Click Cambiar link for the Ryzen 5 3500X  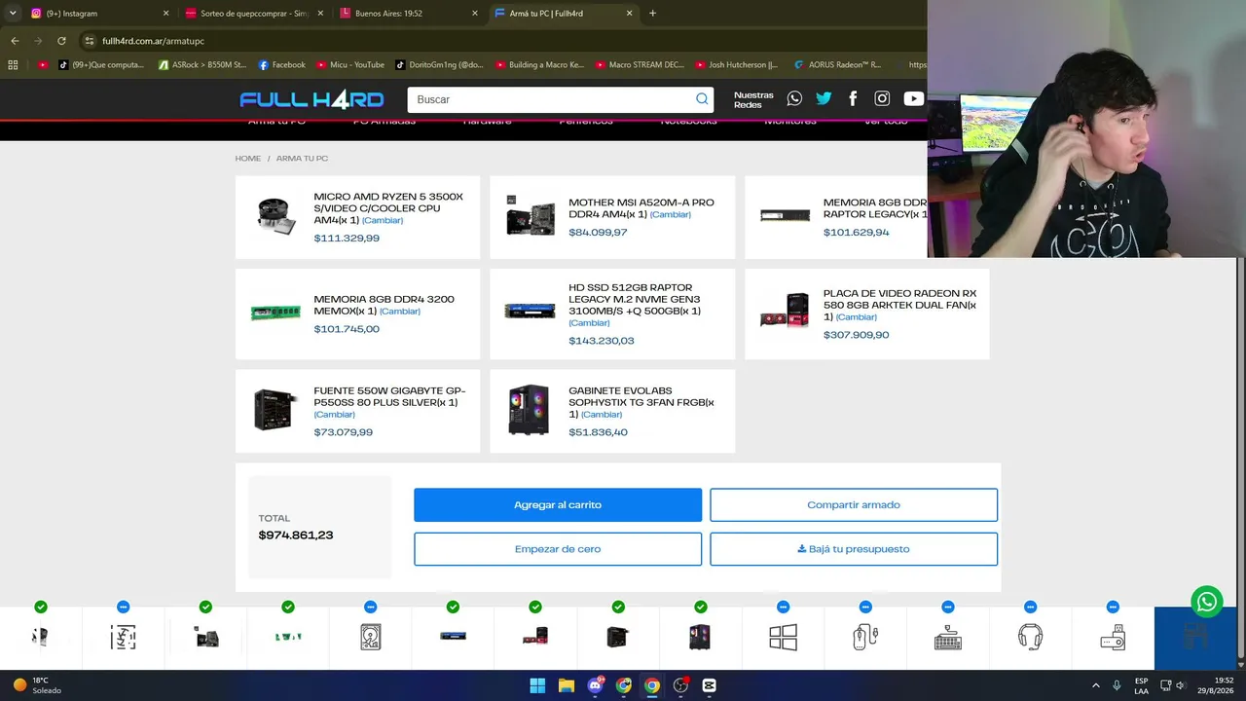click(383, 221)
